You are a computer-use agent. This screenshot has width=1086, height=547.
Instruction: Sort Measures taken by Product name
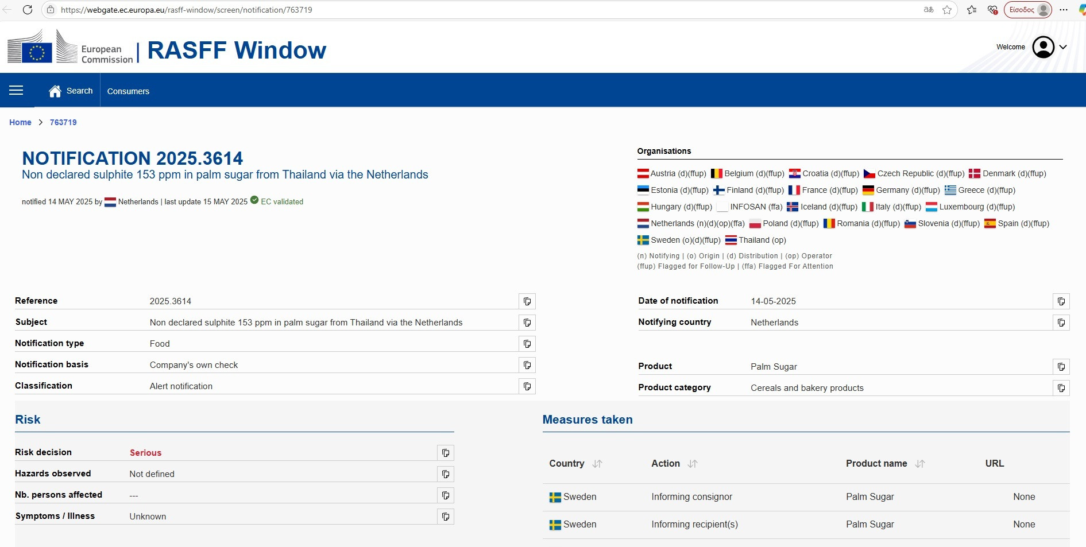tap(920, 464)
